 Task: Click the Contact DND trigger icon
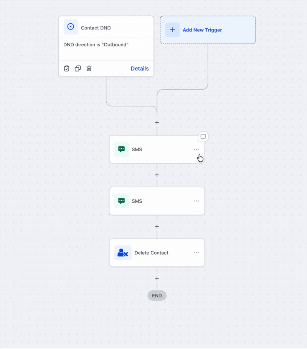pos(71,27)
